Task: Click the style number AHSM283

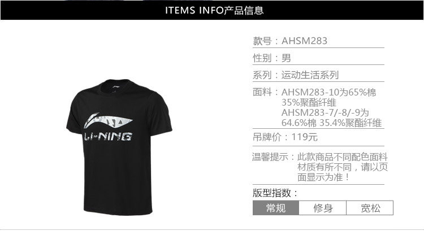Action: [x=304, y=41]
